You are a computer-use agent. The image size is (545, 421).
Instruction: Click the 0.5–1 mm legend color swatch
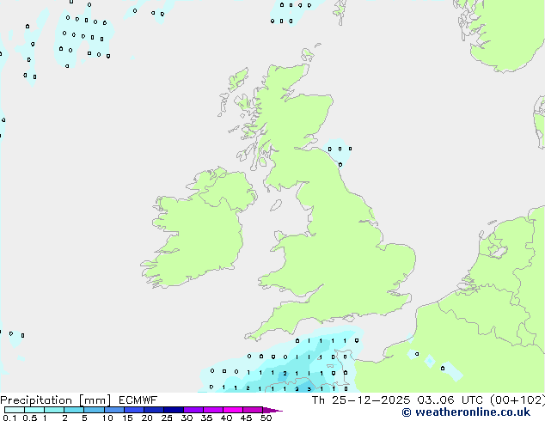click(34, 410)
